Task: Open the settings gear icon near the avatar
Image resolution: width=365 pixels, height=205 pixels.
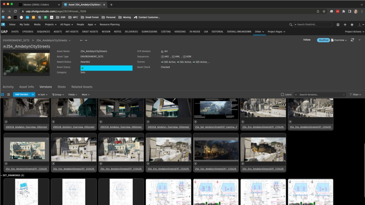Action: pyautogui.click(x=351, y=24)
